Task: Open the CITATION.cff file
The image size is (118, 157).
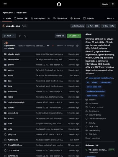Action: 13,151
